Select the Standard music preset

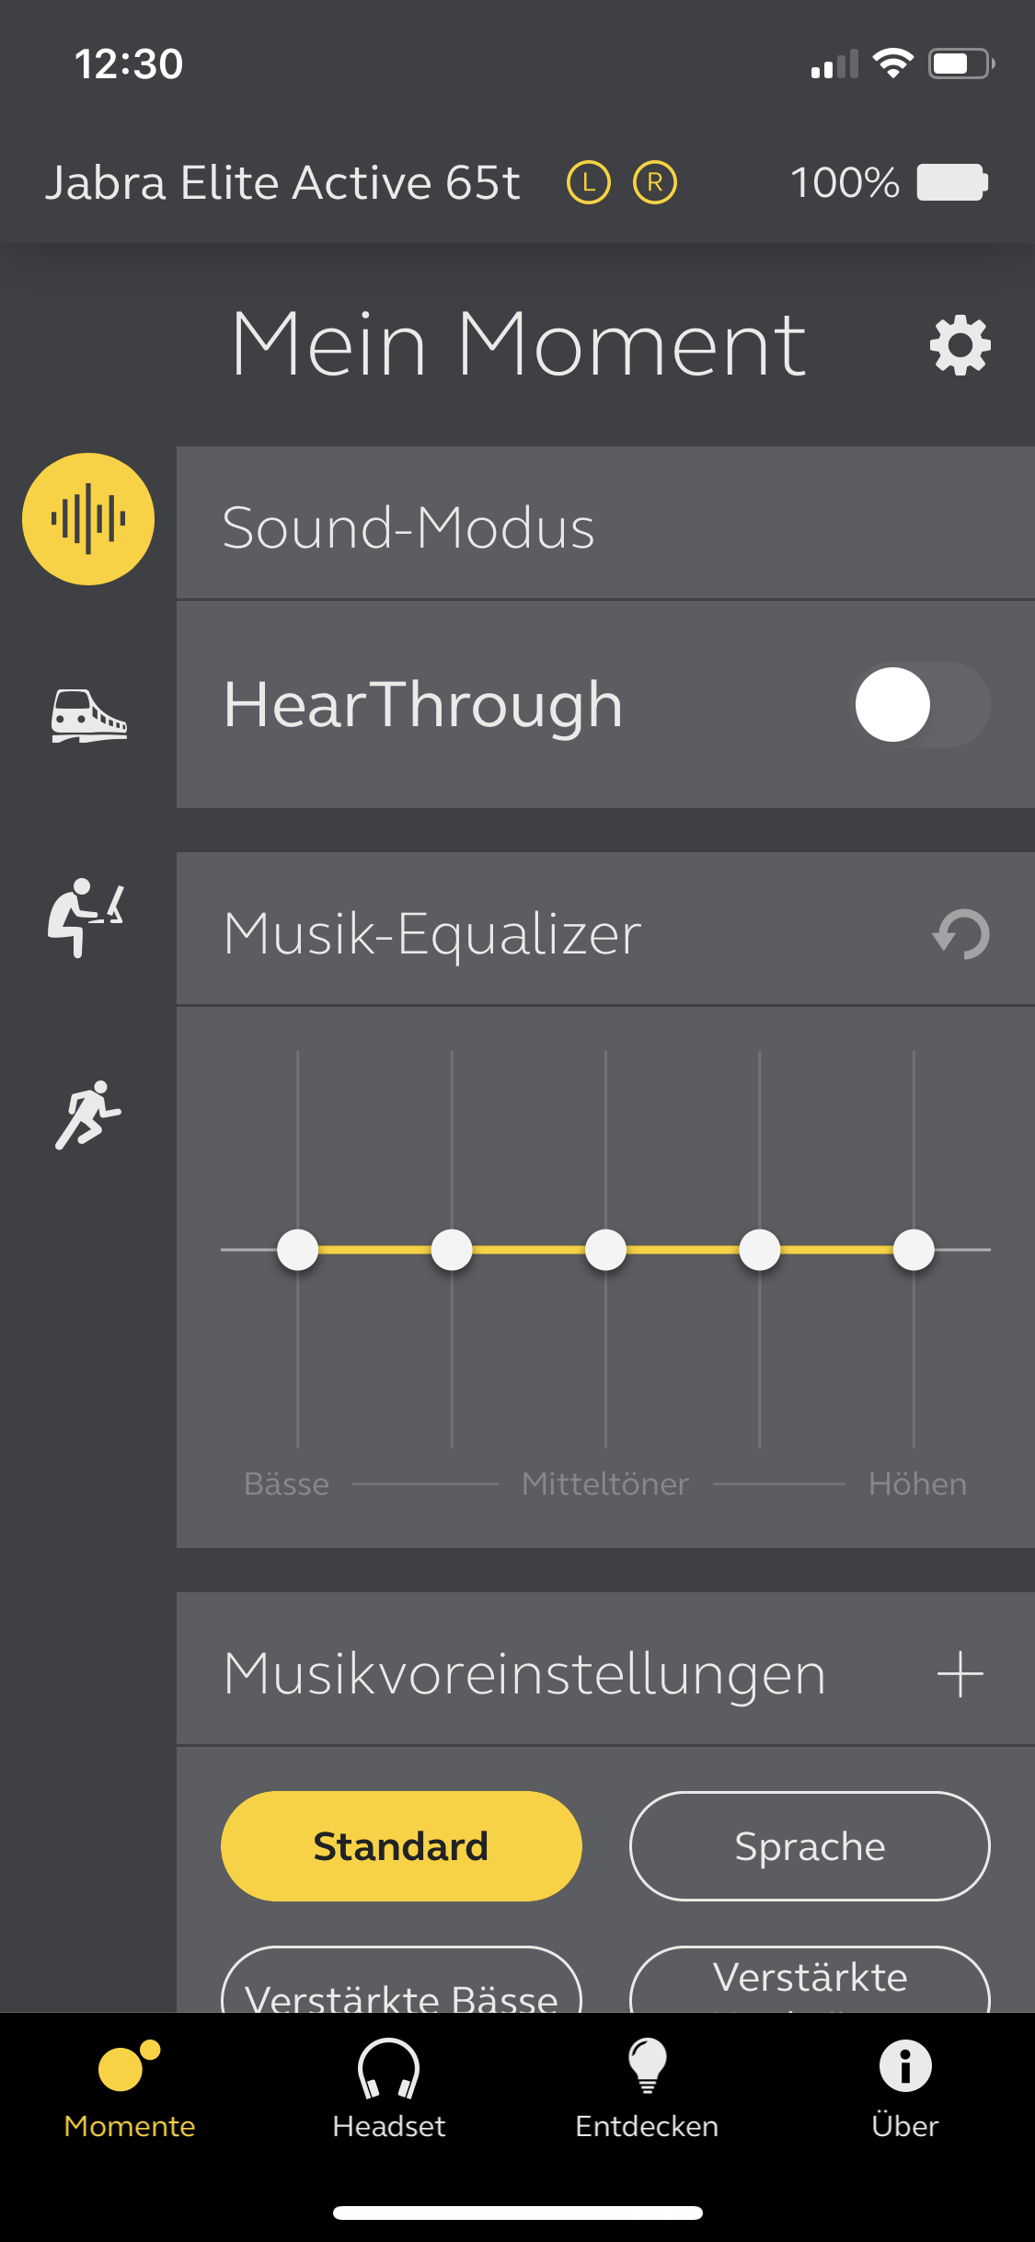point(401,1846)
